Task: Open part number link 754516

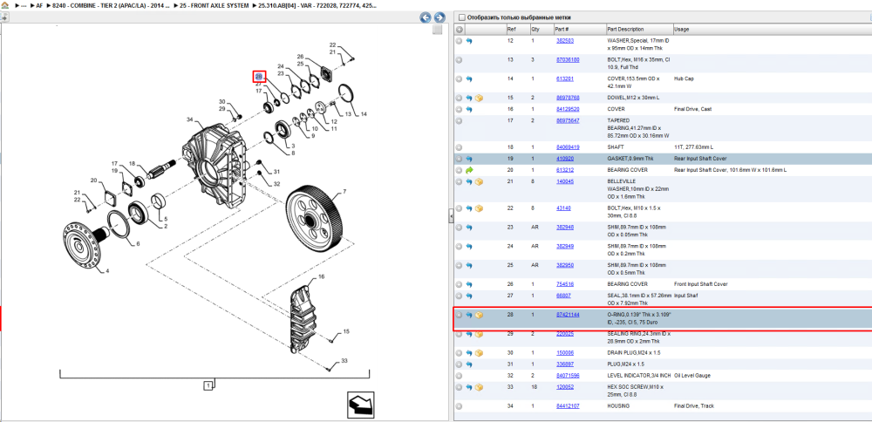Action: (565, 284)
